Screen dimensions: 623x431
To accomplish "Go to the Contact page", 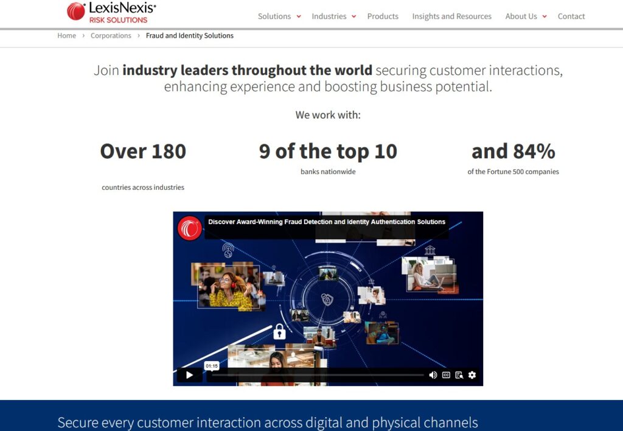I will coord(571,16).
